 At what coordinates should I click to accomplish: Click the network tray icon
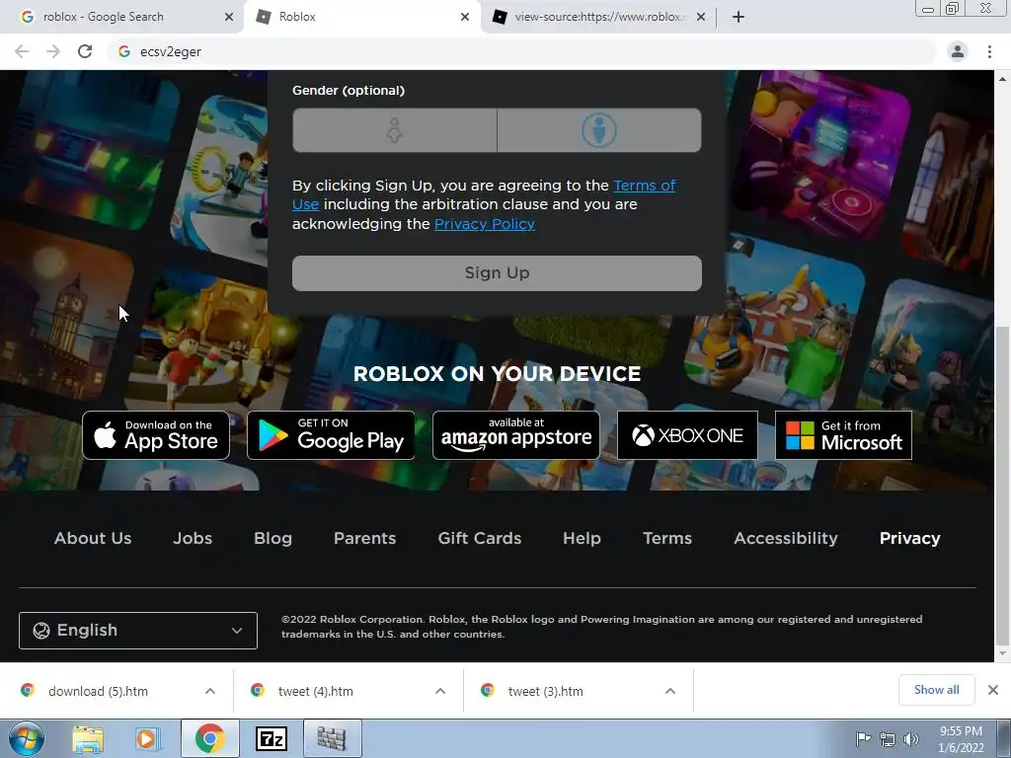click(888, 739)
